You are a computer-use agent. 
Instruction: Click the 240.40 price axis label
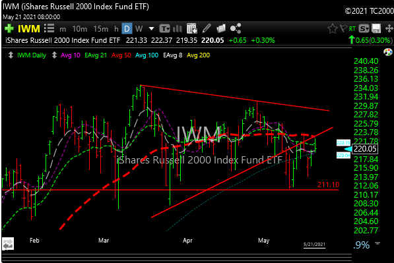click(x=366, y=61)
